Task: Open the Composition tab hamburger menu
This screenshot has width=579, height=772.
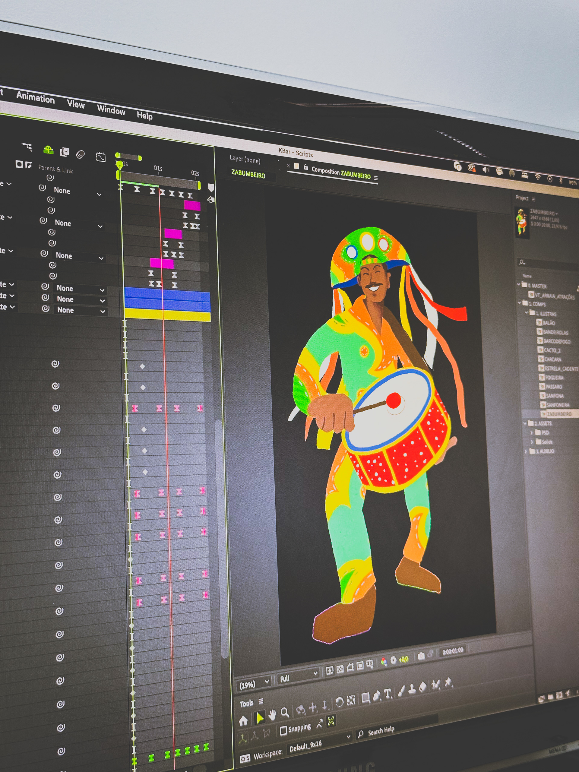Action: pyautogui.click(x=376, y=178)
